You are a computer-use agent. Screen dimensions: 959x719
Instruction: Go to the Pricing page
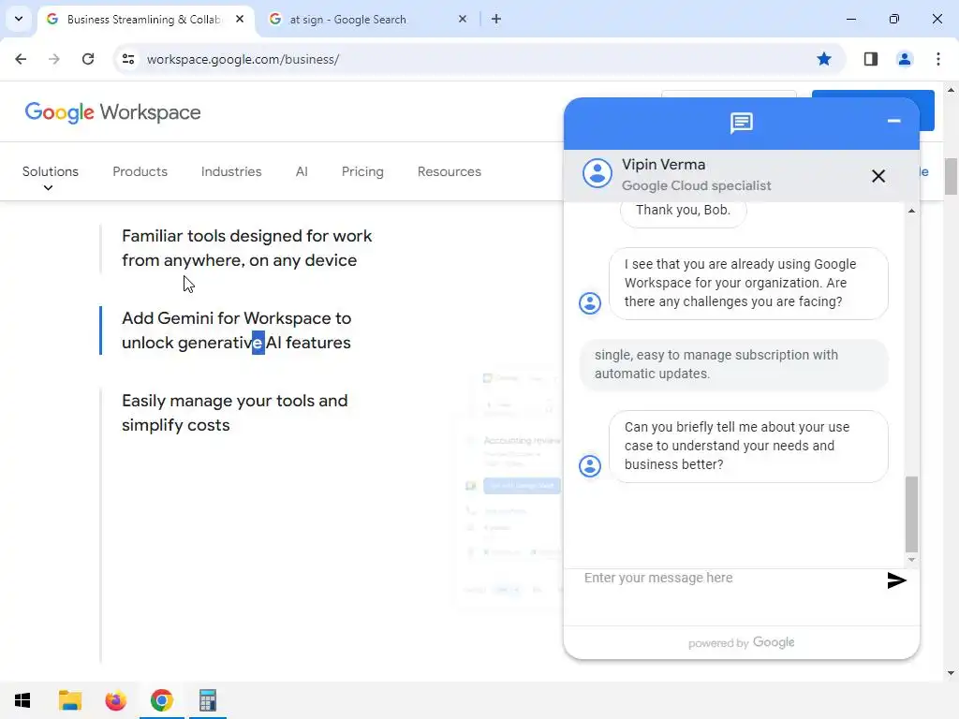coord(362,172)
